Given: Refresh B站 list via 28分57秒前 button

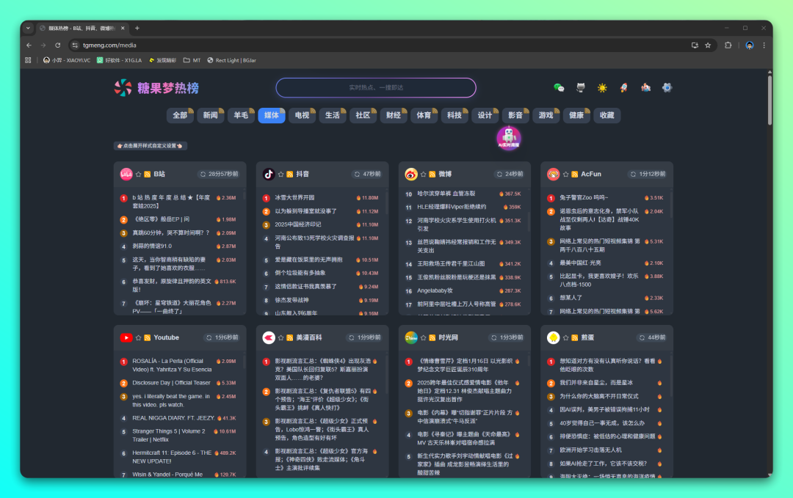Looking at the screenshot, I should [219, 175].
